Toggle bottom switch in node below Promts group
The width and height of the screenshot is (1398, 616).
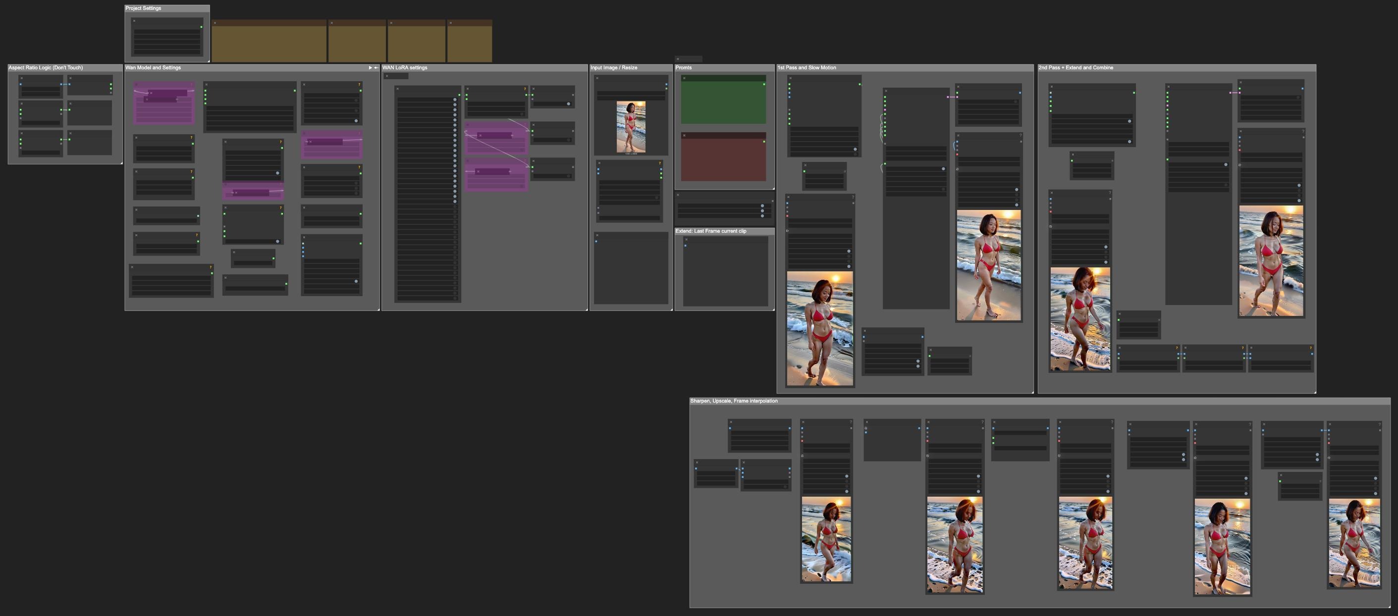point(762,216)
